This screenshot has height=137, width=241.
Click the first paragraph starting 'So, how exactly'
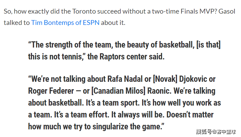[x=120, y=17]
